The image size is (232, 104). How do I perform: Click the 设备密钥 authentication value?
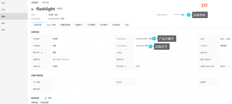click(x=223, y=46)
